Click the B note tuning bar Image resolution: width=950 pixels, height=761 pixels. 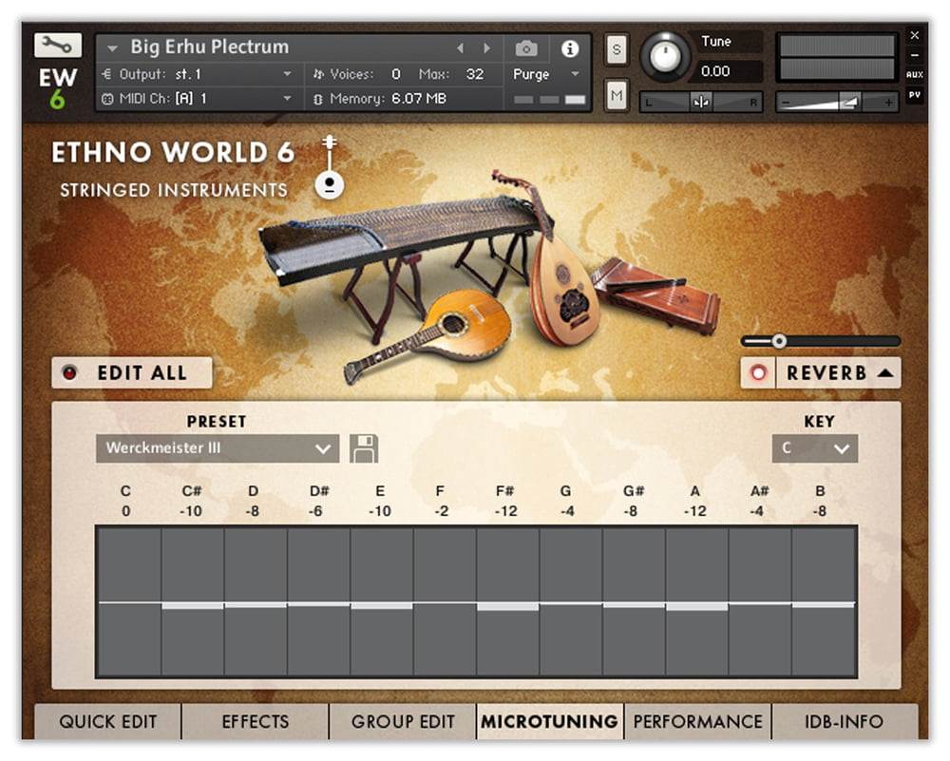(x=823, y=601)
